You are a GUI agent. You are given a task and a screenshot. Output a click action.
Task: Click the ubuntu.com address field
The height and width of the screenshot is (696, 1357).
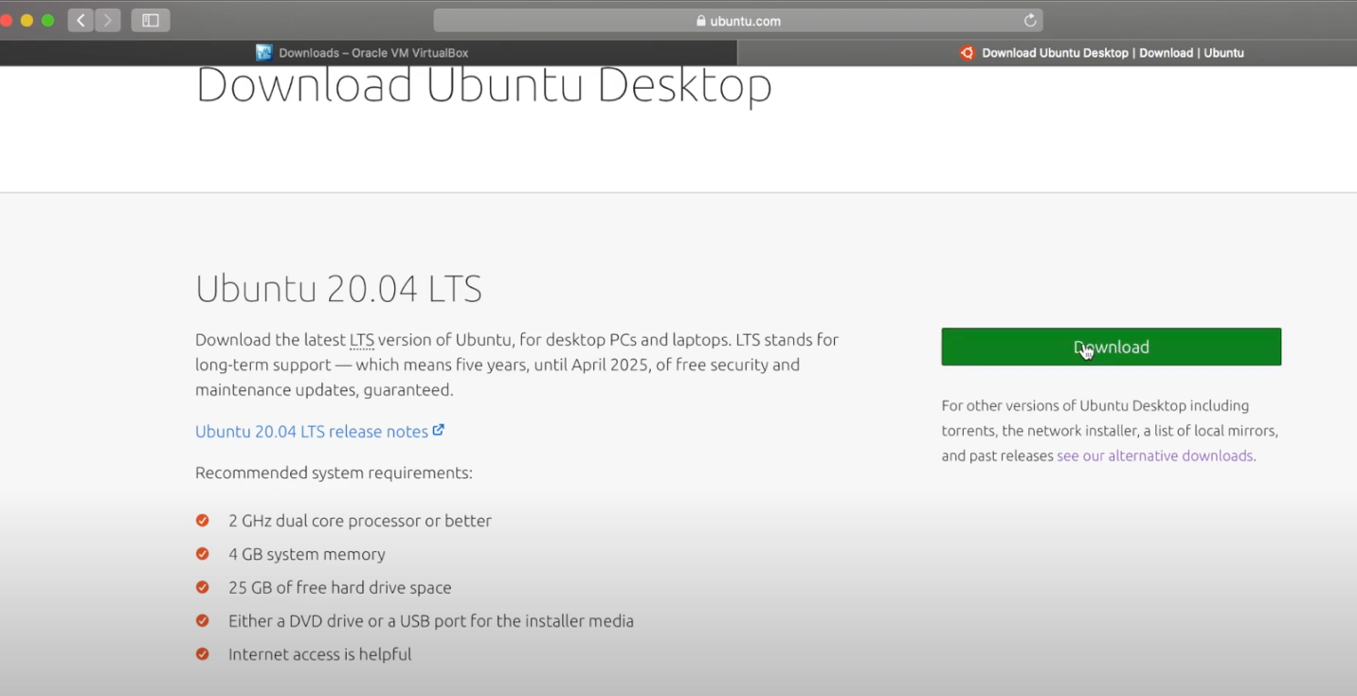point(738,20)
